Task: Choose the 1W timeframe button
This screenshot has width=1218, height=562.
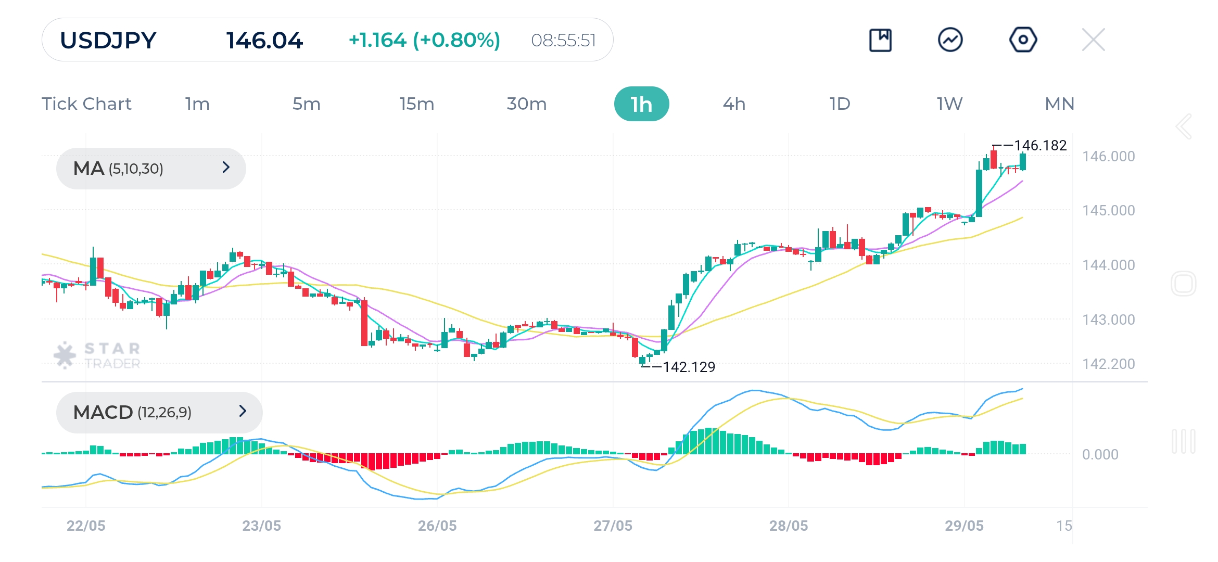Action: tap(949, 104)
